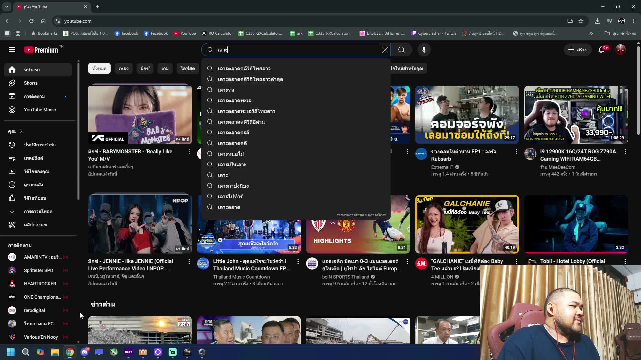Open Thailand Music Countdown channel link

tap(241, 277)
